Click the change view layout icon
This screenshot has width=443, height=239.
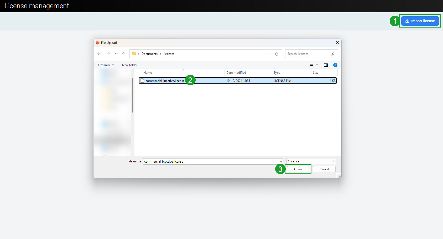(x=311, y=65)
